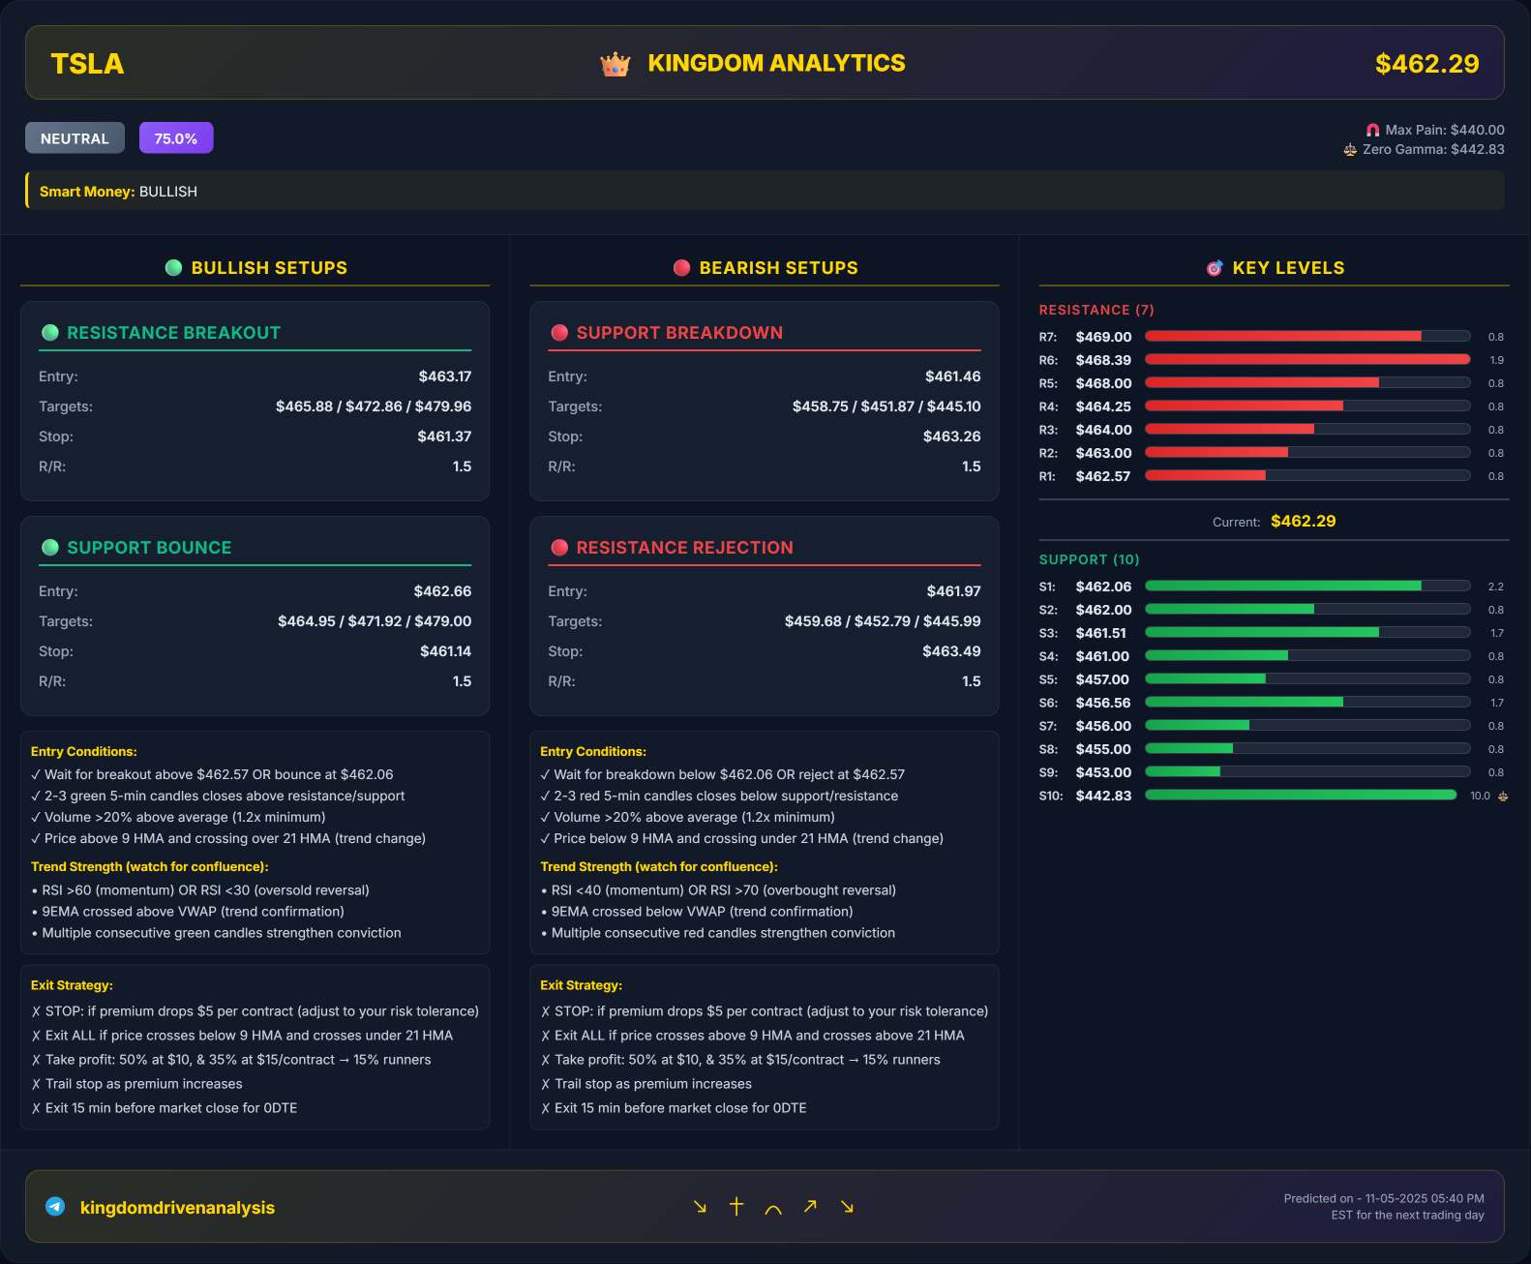Click the R6 $468.39 strength bar
1531x1264 pixels.
[x=1307, y=359]
